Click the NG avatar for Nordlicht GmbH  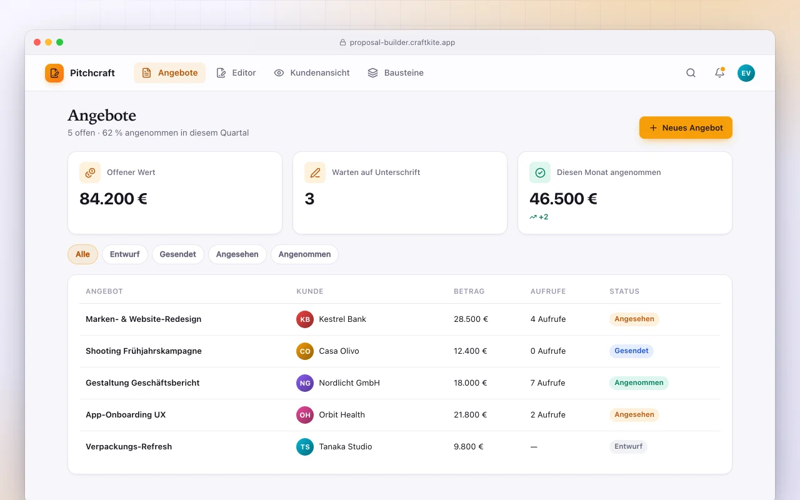305,383
